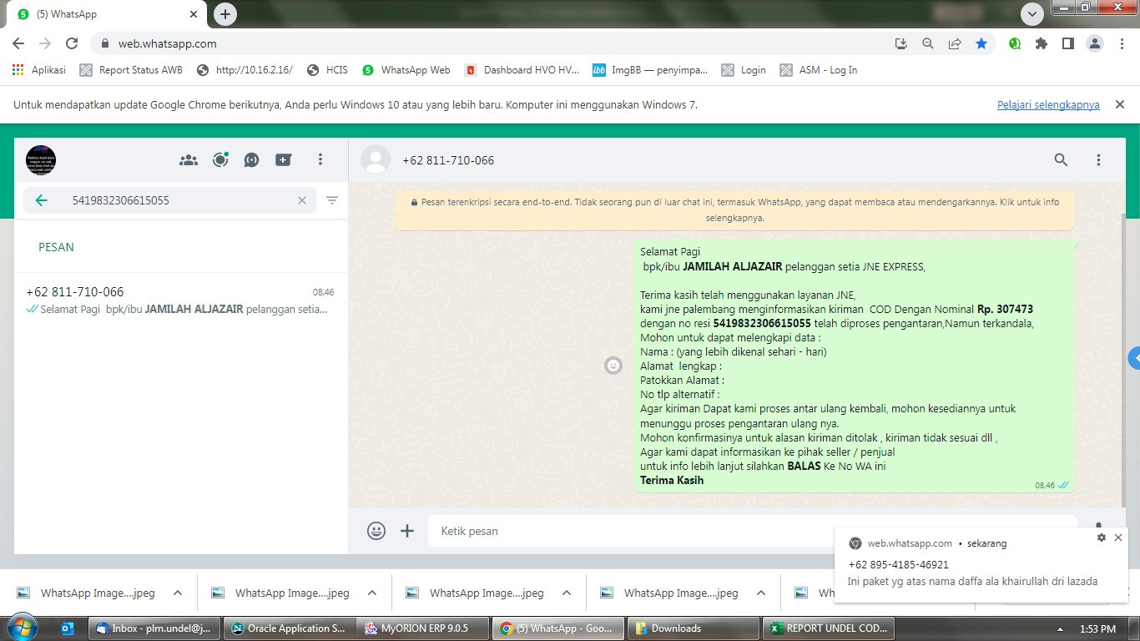Open http://10.16.2.16/ bookmark

point(245,70)
